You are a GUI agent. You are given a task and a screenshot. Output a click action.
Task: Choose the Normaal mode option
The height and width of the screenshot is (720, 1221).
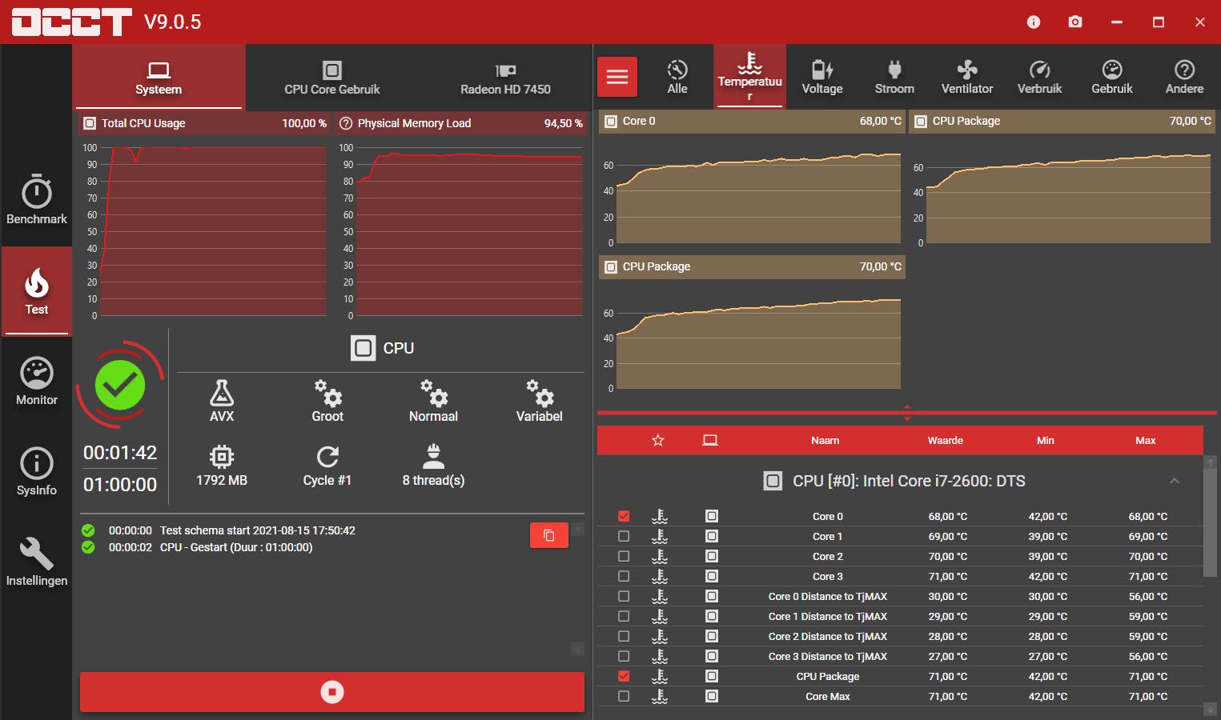pyautogui.click(x=433, y=401)
